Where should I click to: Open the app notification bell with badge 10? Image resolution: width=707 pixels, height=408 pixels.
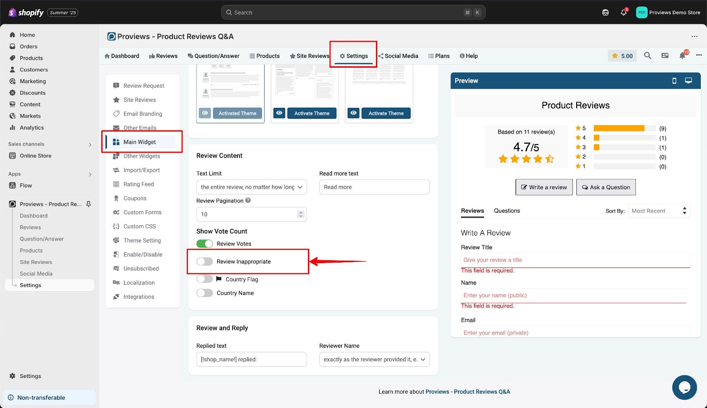point(683,55)
